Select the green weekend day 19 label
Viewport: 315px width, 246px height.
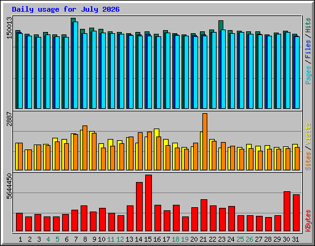pyautogui.click(x=185, y=239)
